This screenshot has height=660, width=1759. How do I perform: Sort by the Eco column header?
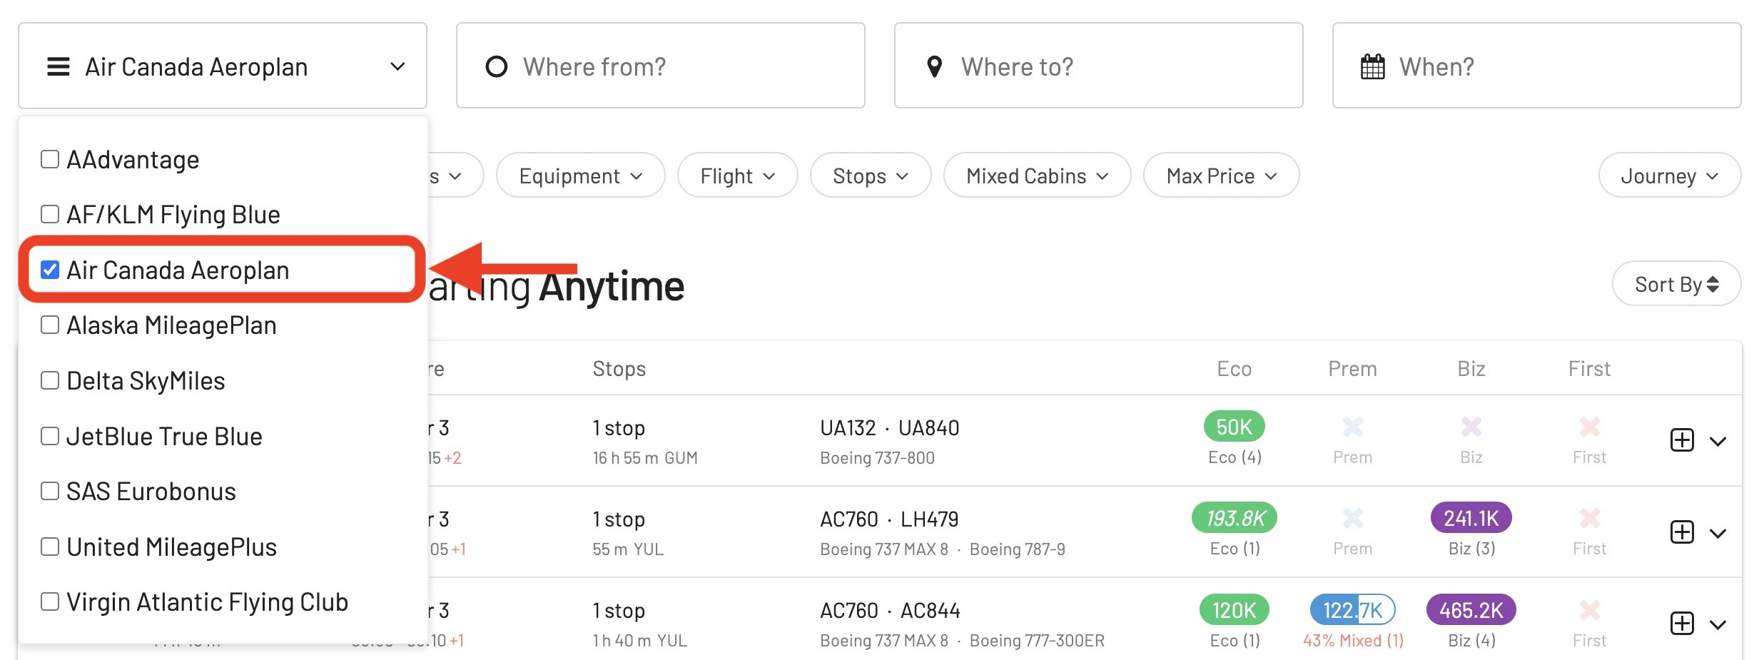(x=1234, y=369)
